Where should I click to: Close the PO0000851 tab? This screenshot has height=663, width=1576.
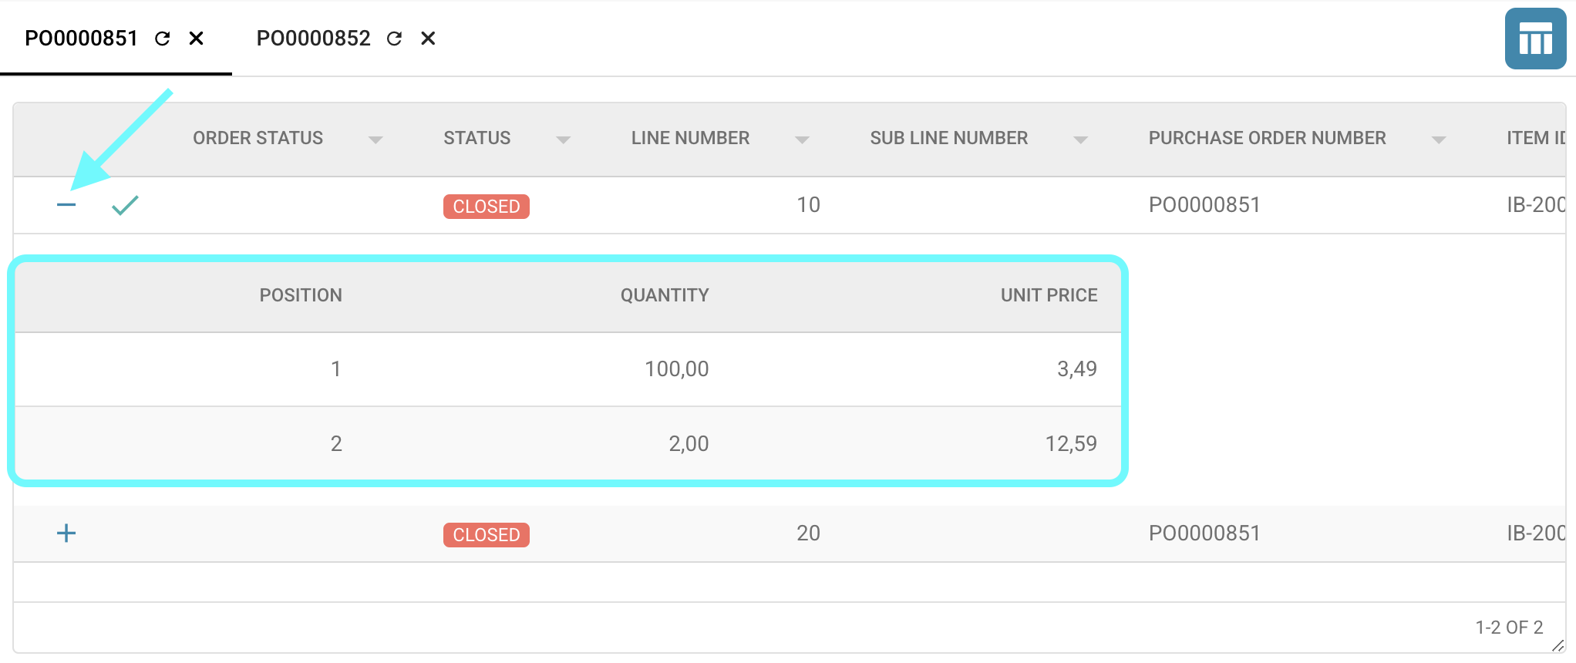click(197, 39)
